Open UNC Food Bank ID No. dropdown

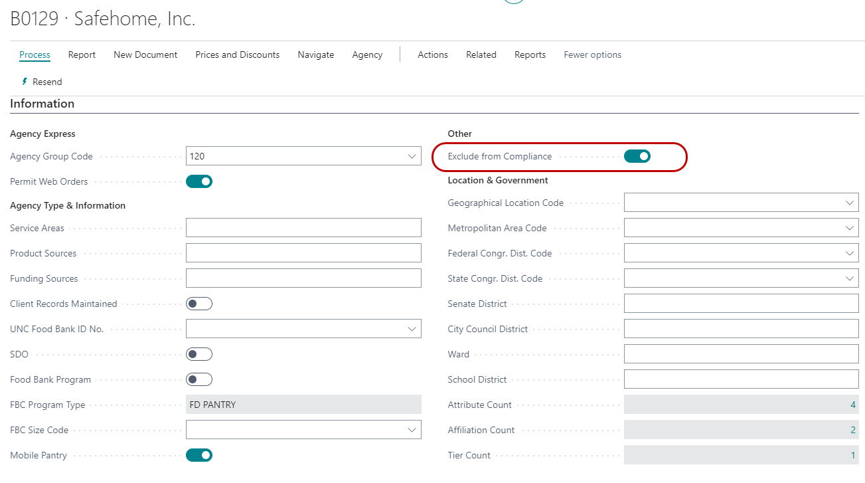pyautogui.click(x=412, y=329)
